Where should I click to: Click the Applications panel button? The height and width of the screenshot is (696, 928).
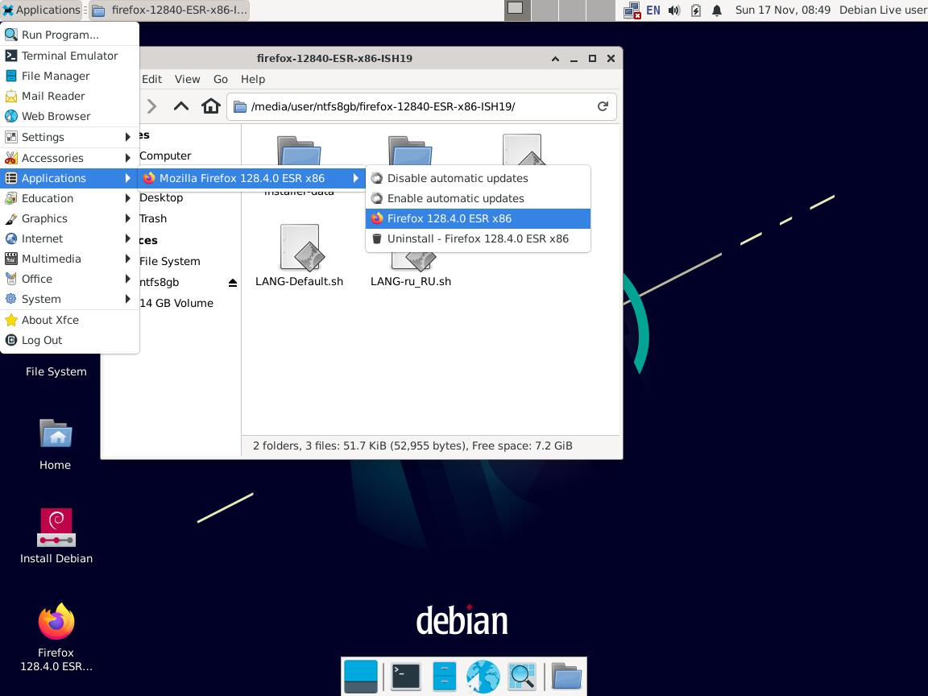click(41, 10)
